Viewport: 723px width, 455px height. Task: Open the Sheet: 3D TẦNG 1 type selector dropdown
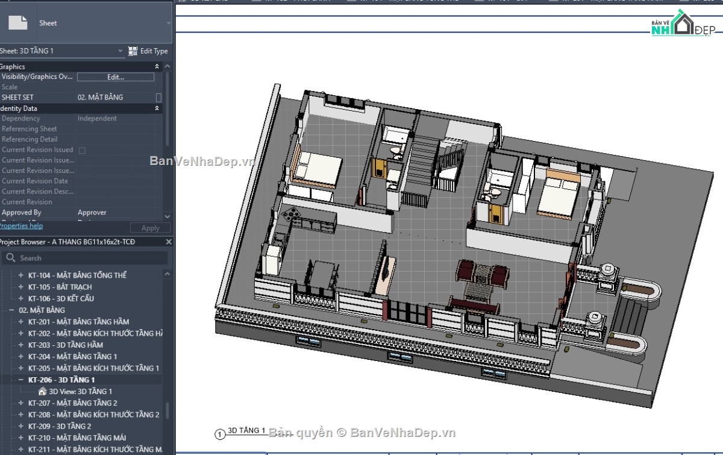tap(120, 51)
